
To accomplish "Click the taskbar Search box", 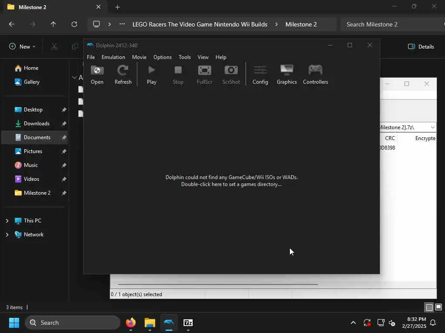I will pyautogui.click(x=73, y=323).
